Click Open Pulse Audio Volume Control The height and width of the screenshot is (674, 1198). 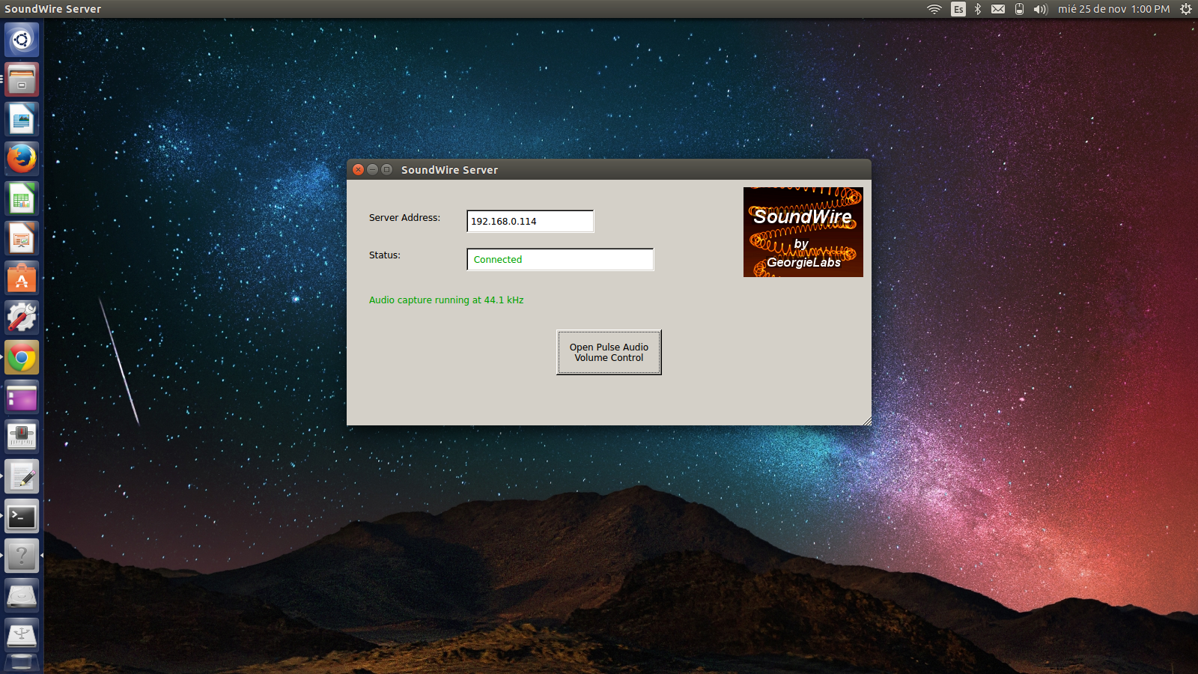point(608,352)
